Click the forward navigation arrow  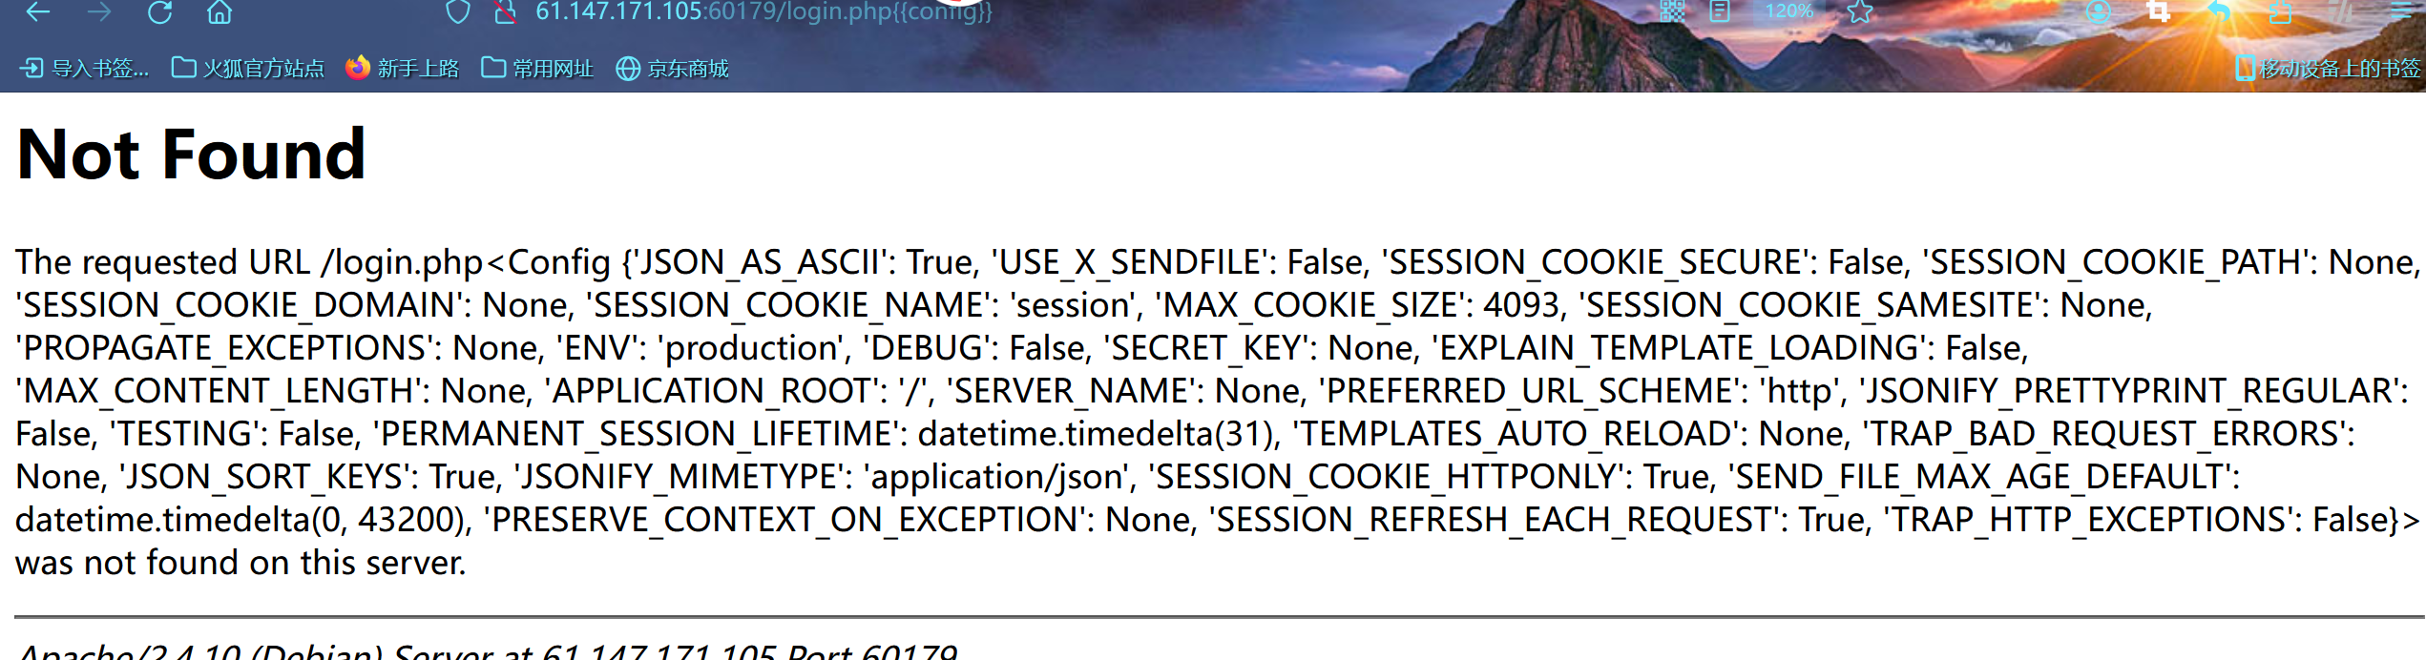point(98,11)
